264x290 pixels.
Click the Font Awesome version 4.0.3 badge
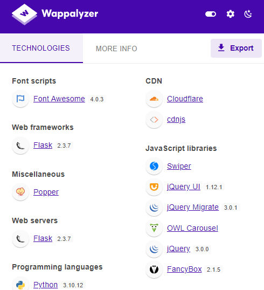[97, 99]
